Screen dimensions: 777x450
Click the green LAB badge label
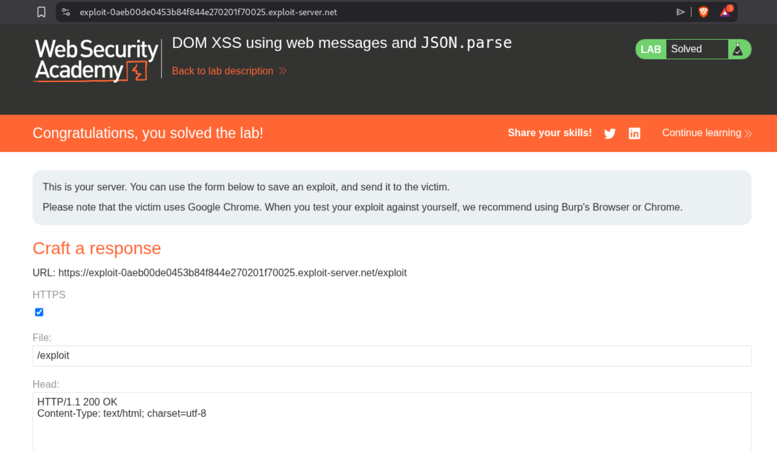(x=650, y=49)
